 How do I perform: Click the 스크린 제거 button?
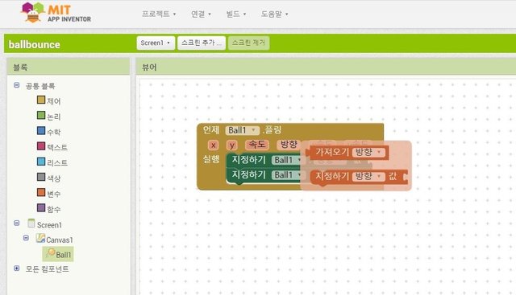(x=248, y=43)
